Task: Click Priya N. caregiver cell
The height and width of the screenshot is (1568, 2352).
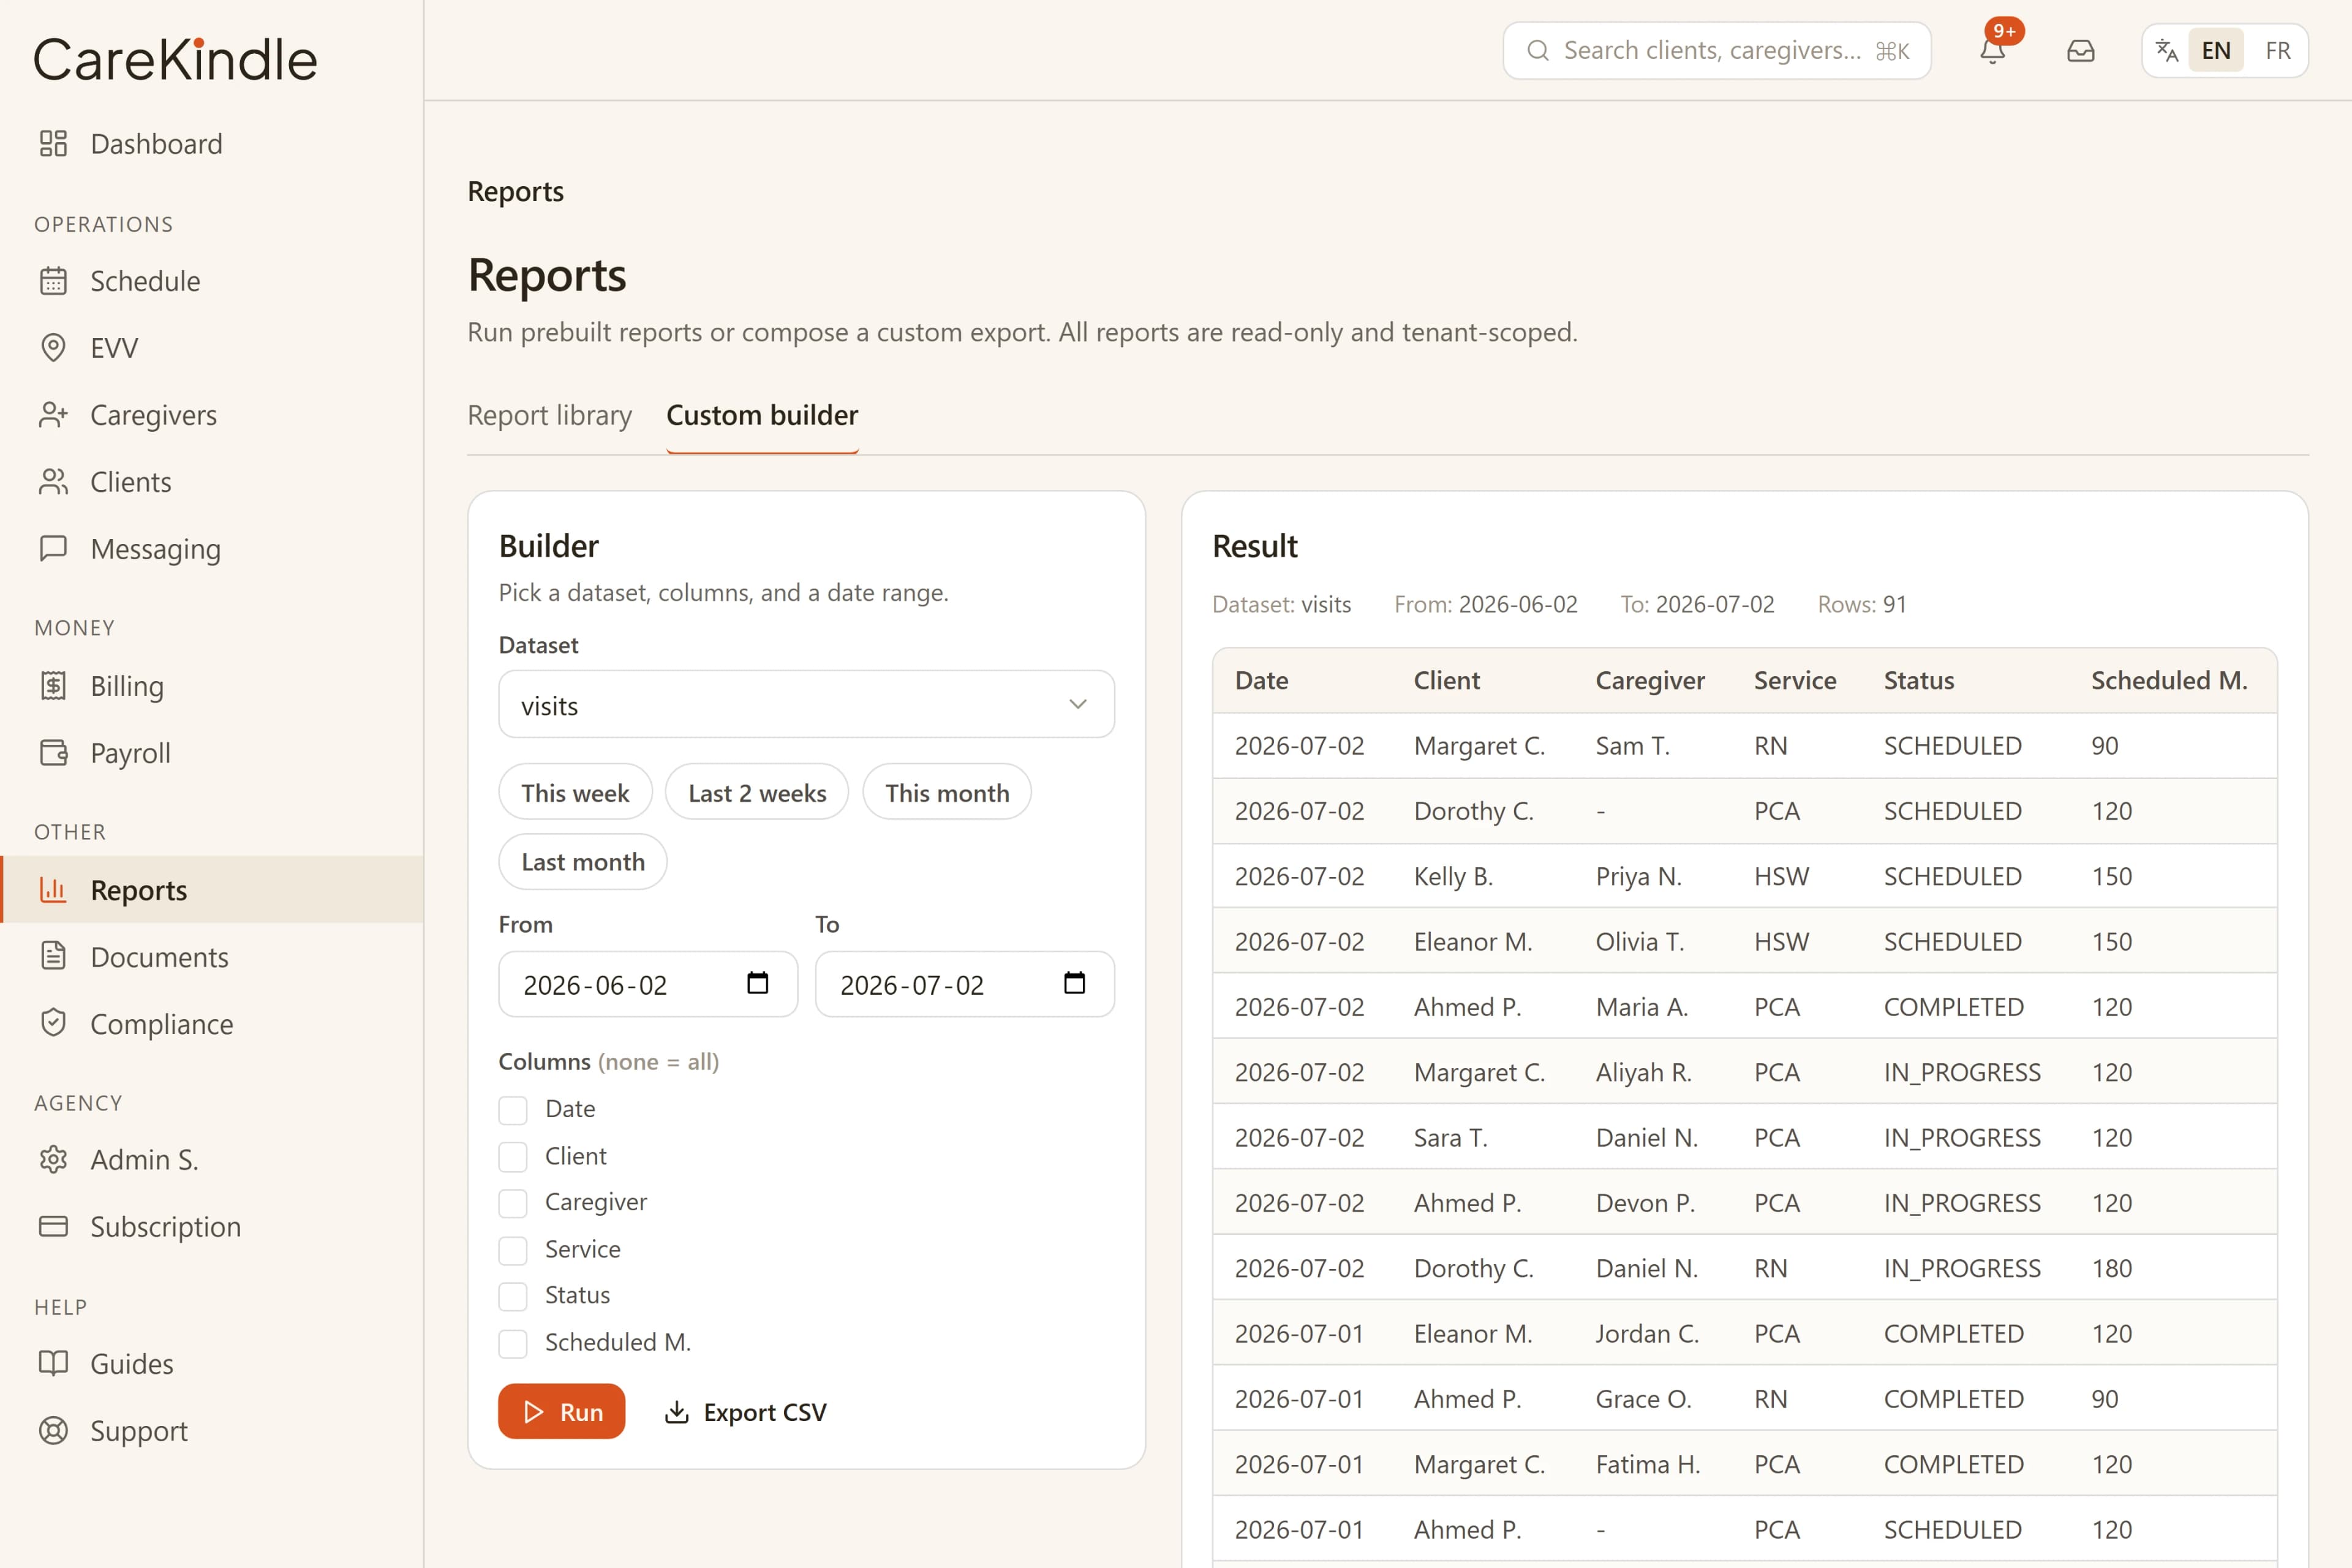Action: (1639, 876)
